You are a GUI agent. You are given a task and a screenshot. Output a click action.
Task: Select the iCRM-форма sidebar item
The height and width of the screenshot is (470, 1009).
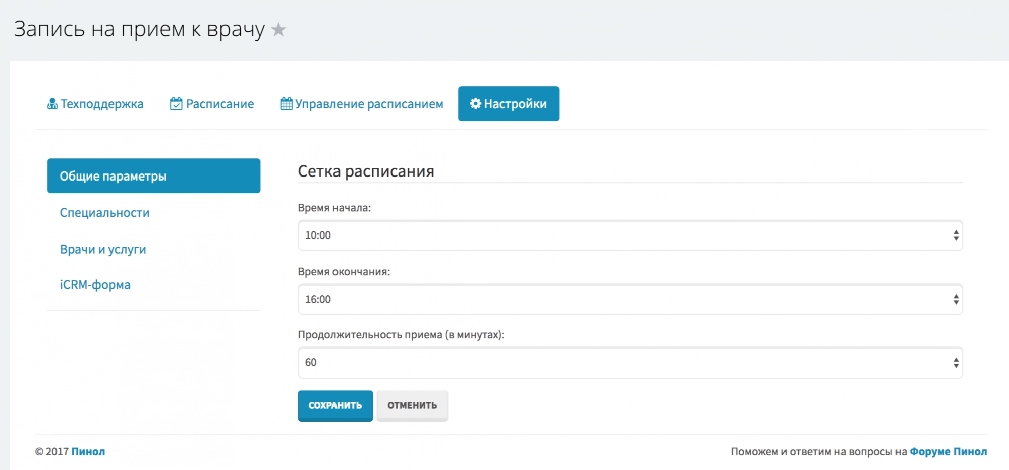[95, 285]
